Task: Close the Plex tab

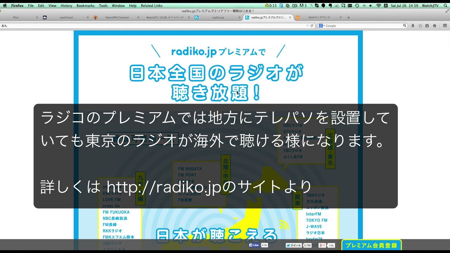Action: click(37, 17)
